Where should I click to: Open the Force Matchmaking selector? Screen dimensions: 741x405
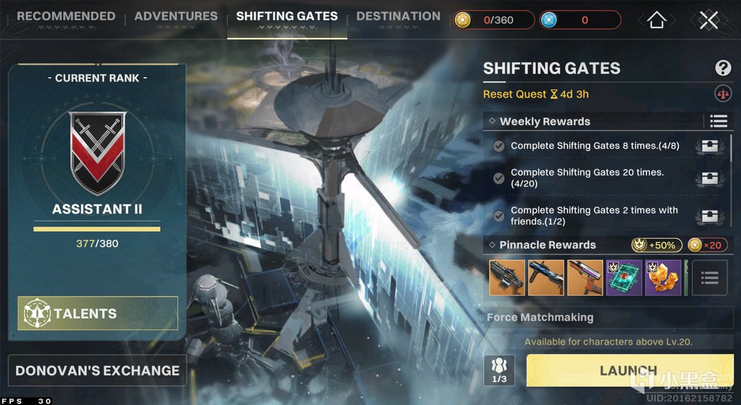pyautogui.click(x=608, y=317)
